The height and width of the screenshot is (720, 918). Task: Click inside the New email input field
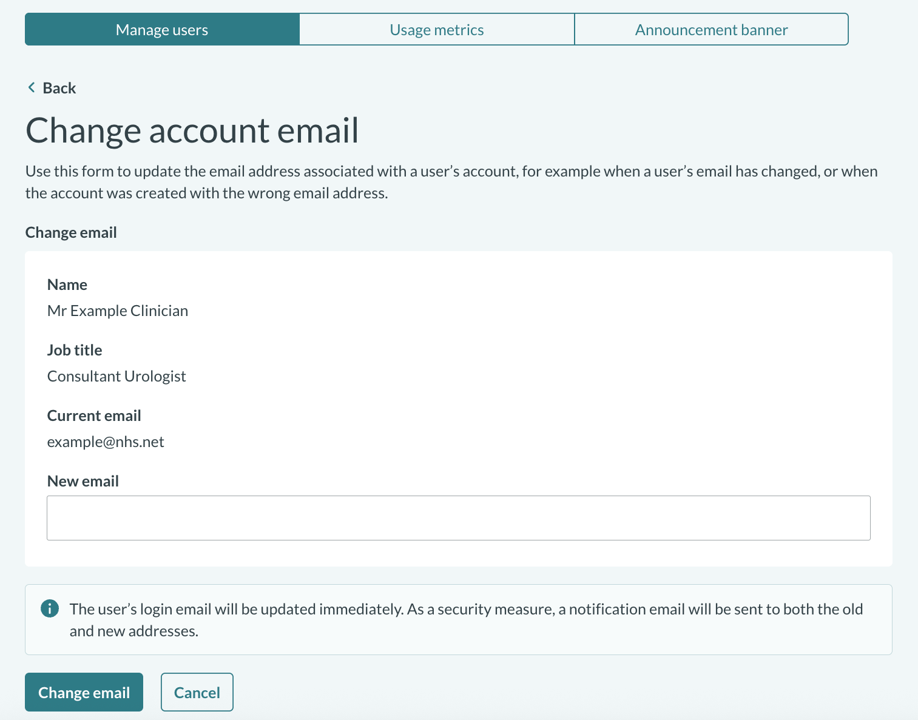click(x=458, y=517)
